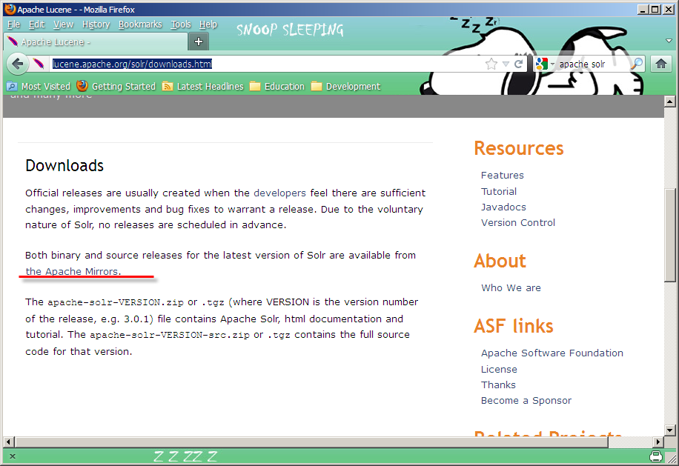Screen dimensions: 679x466
Task: Open the Bookmarks menu
Action: pyautogui.click(x=140, y=24)
